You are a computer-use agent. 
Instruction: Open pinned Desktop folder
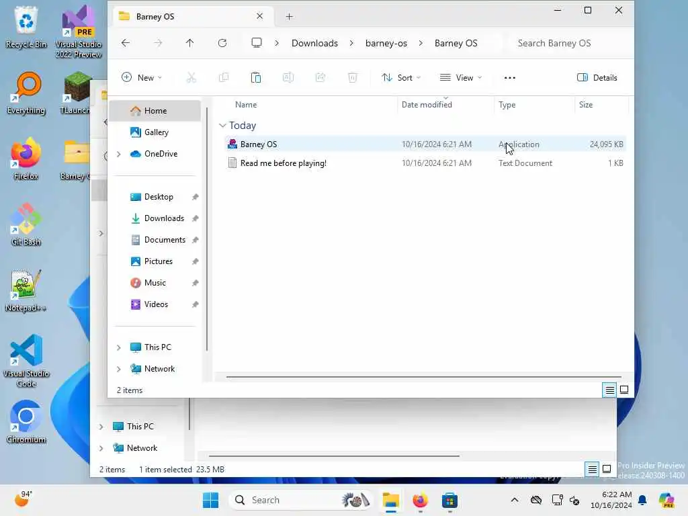tap(155, 197)
